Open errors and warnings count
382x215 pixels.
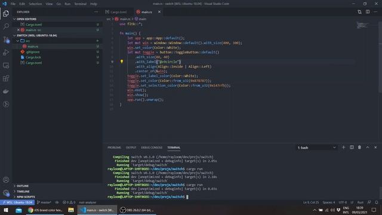coord(69,202)
